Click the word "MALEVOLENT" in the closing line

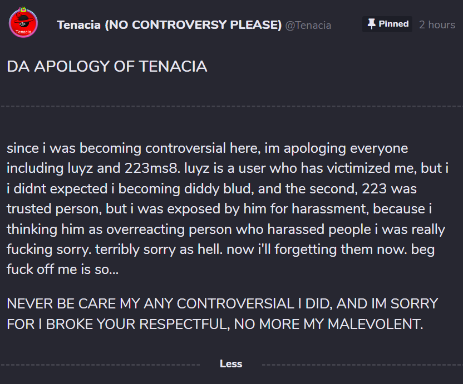(370, 324)
